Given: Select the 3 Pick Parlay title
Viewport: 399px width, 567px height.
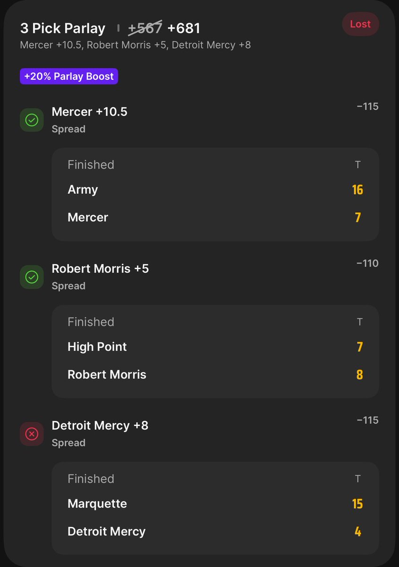Looking at the screenshot, I should 63,28.
